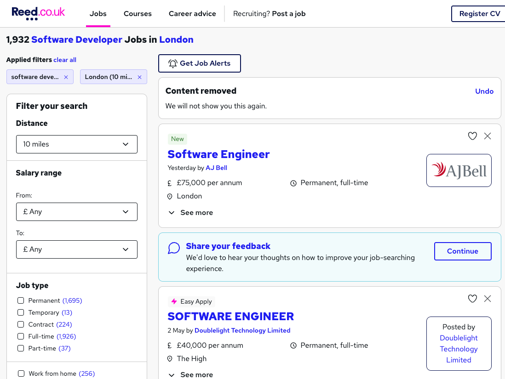Screen dimensions: 505x379
Task: Click the pound icon beside £40,000 per annum
Action: point(170,346)
